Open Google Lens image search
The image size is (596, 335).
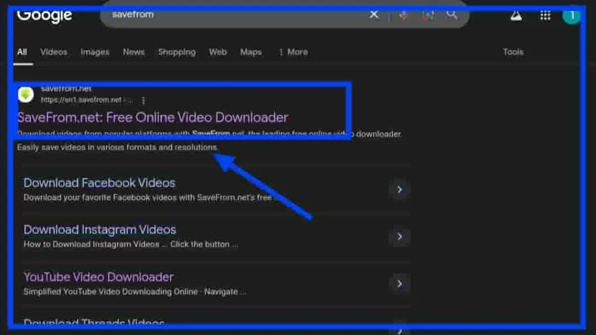428,15
